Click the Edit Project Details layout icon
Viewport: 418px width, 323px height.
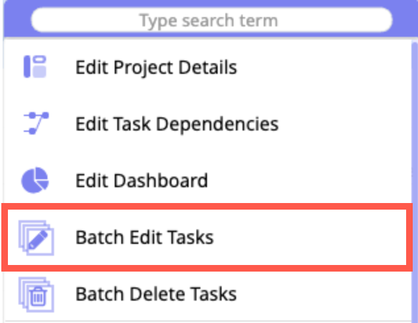click(x=35, y=67)
